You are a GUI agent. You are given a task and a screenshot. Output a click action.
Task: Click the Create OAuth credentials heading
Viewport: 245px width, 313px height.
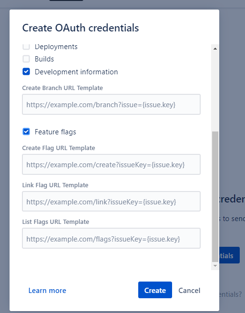click(x=81, y=28)
